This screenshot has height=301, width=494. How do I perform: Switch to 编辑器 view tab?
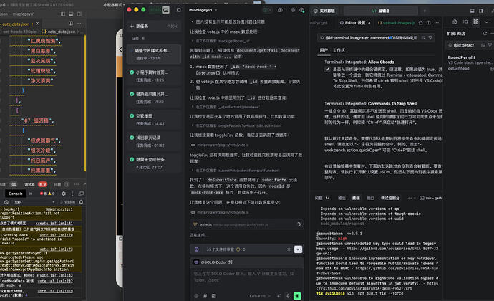[x=381, y=11]
